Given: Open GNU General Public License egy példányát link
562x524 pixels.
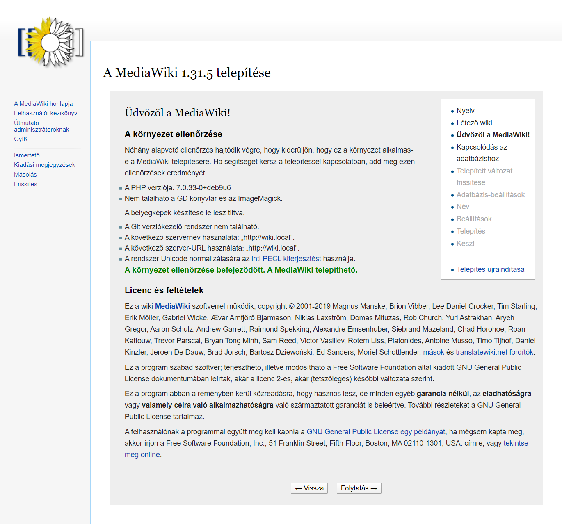Looking at the screenshot, I should 375,432.
